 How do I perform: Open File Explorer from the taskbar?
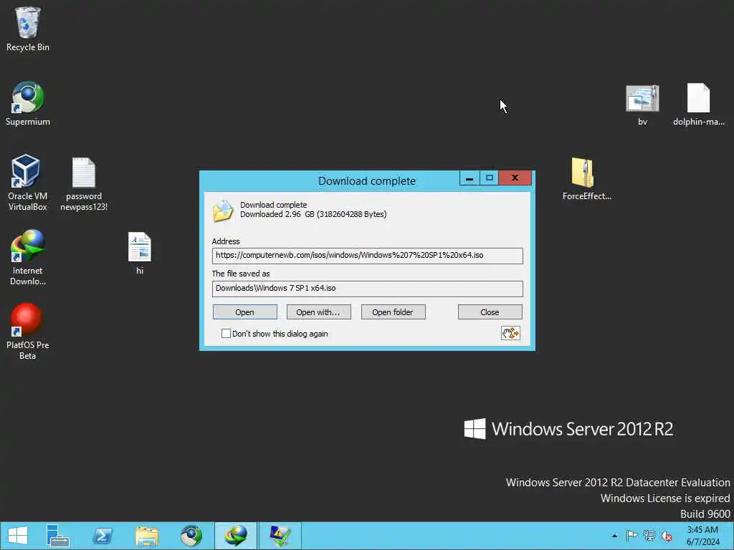pyautogui.click(x=147, y=536)
